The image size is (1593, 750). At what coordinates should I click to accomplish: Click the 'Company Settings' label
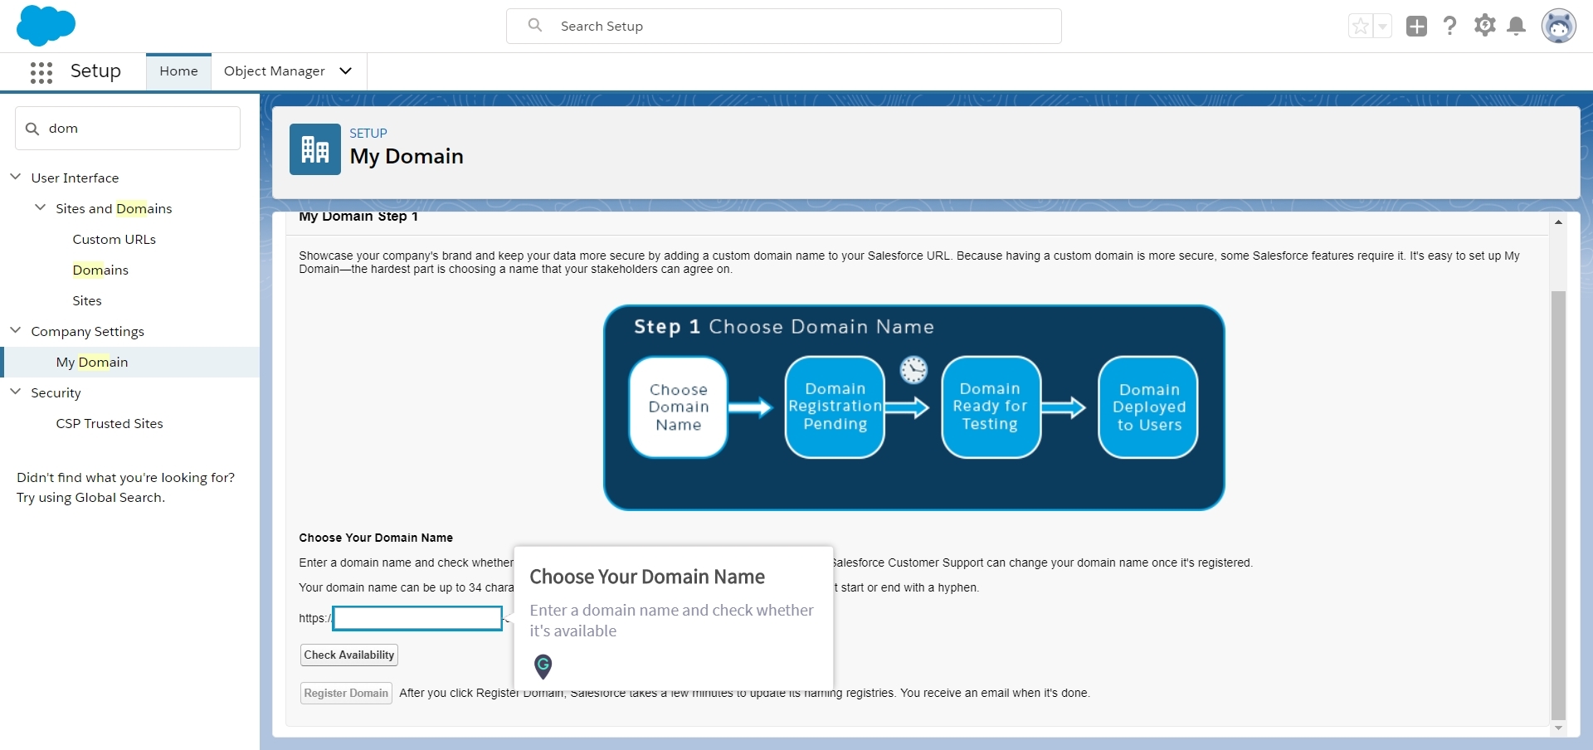[87, 331]
